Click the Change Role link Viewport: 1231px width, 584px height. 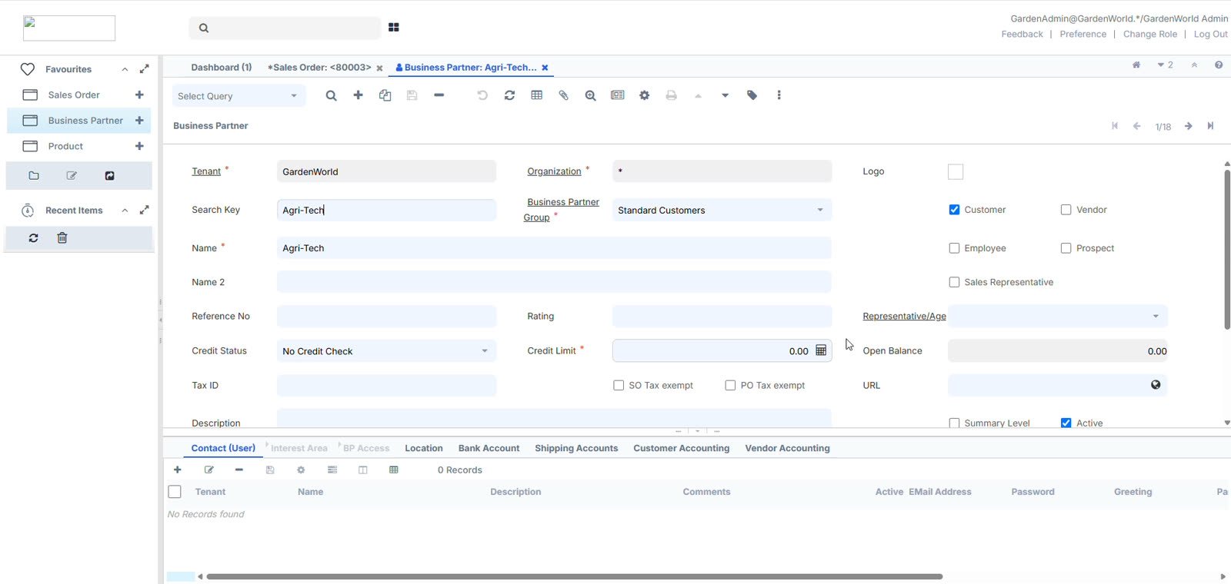pyautogui.click(x=1149, y=34)
